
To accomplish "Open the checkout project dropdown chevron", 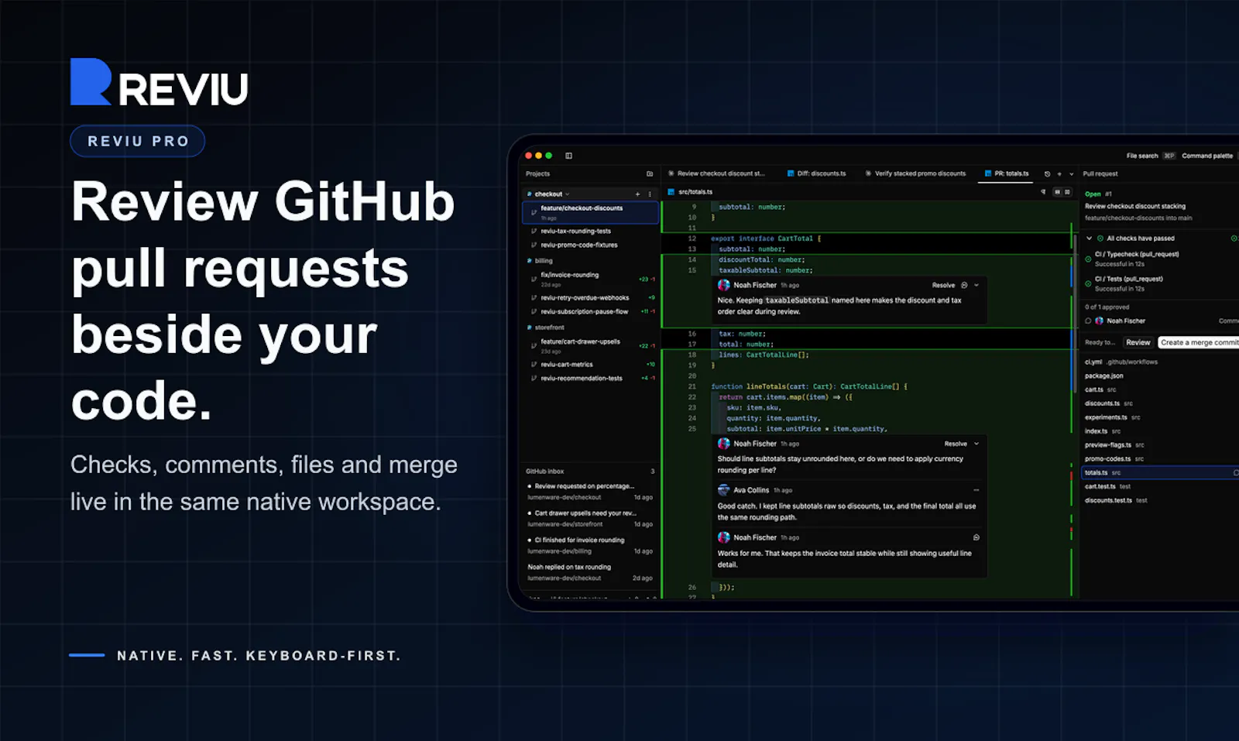I will (x=568, y=194).
